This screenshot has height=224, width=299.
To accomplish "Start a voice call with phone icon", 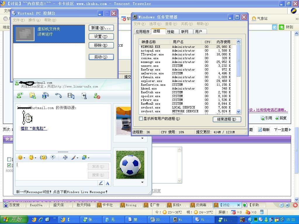I will [58, 96].
